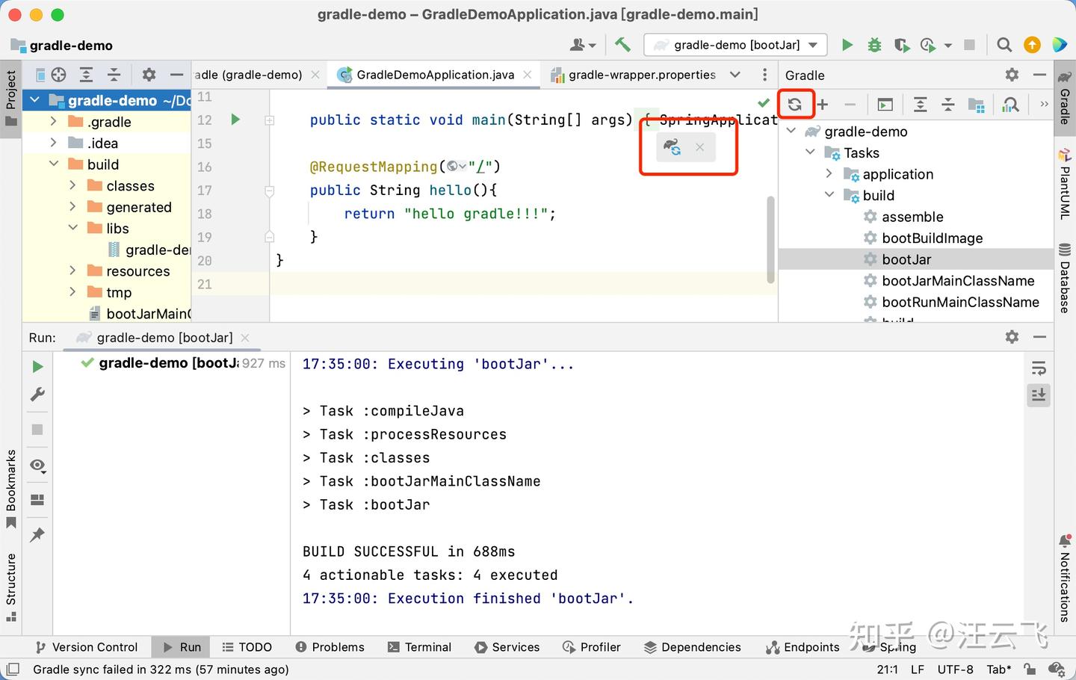Click the Reload All Gradle Projects icon
Image resolution: width=1076 pixels, height=680 pixels.
[795, 105]
